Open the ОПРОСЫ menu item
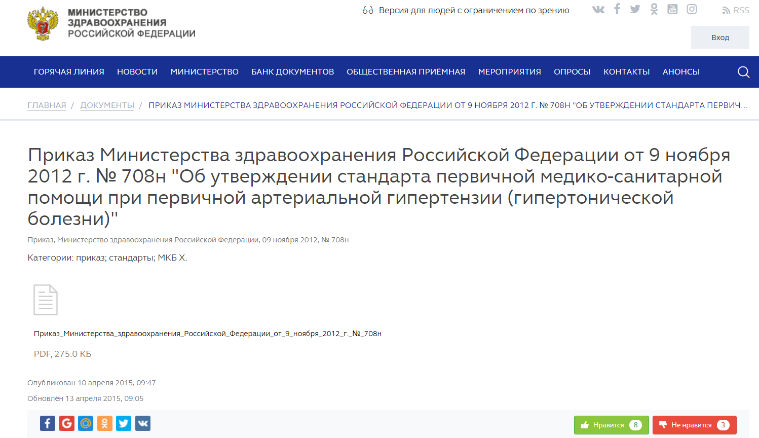The image size is (759, 438). 572,72
